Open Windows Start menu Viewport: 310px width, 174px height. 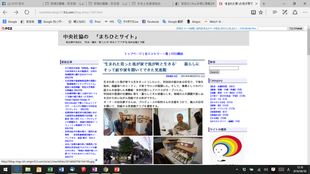point(5,169)
